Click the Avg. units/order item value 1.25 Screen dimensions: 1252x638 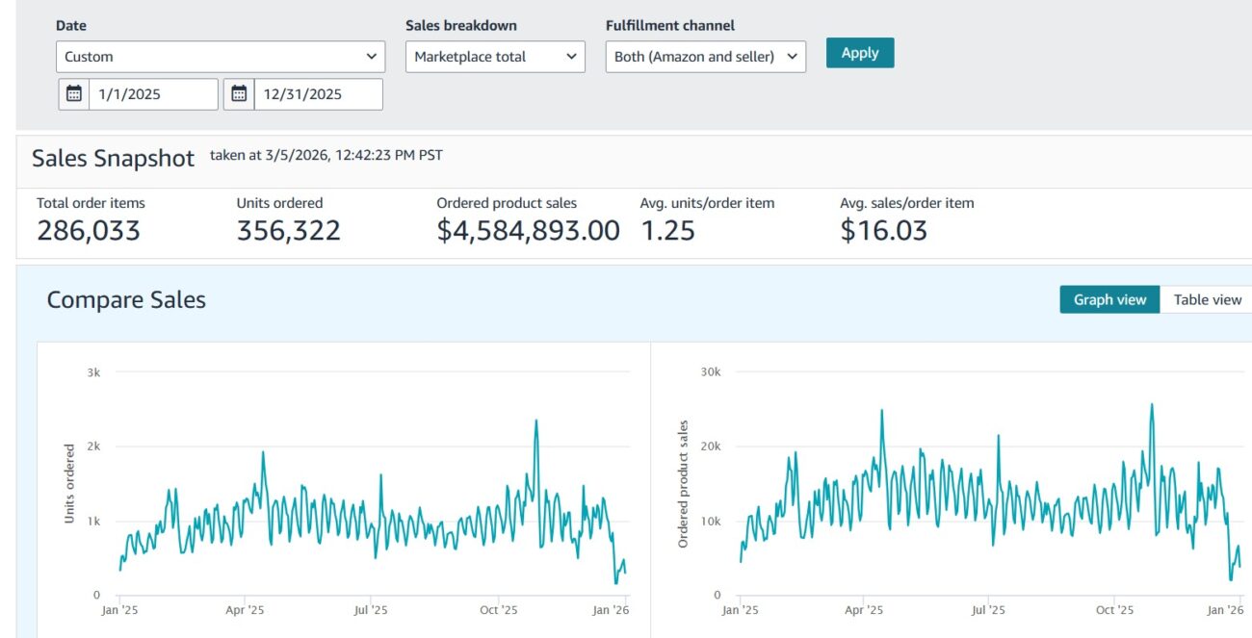click(x=667, y=231)
